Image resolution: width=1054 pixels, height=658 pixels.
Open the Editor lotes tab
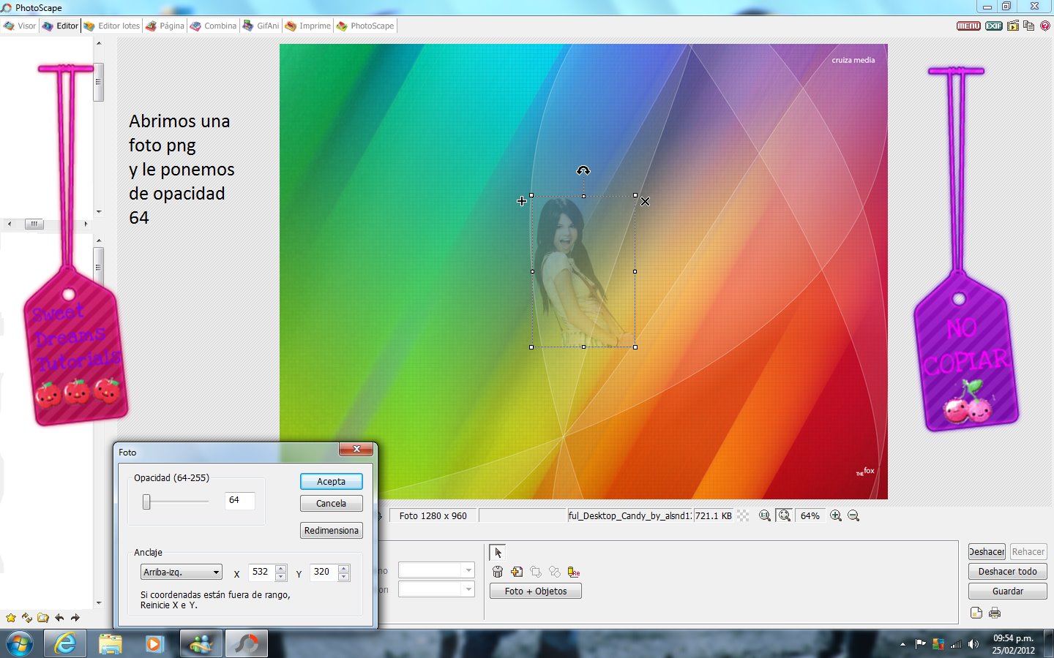coord(111,26)
